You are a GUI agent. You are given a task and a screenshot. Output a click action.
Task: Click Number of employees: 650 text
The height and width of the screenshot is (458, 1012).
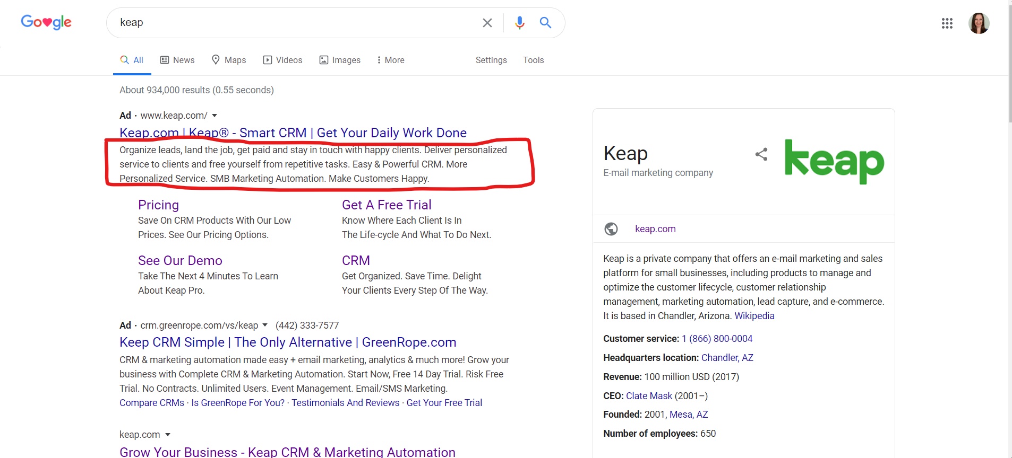[659, 434]
